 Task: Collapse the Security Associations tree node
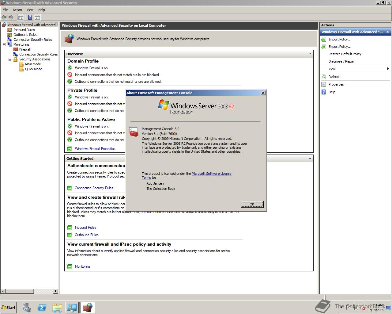coord(10,59)
